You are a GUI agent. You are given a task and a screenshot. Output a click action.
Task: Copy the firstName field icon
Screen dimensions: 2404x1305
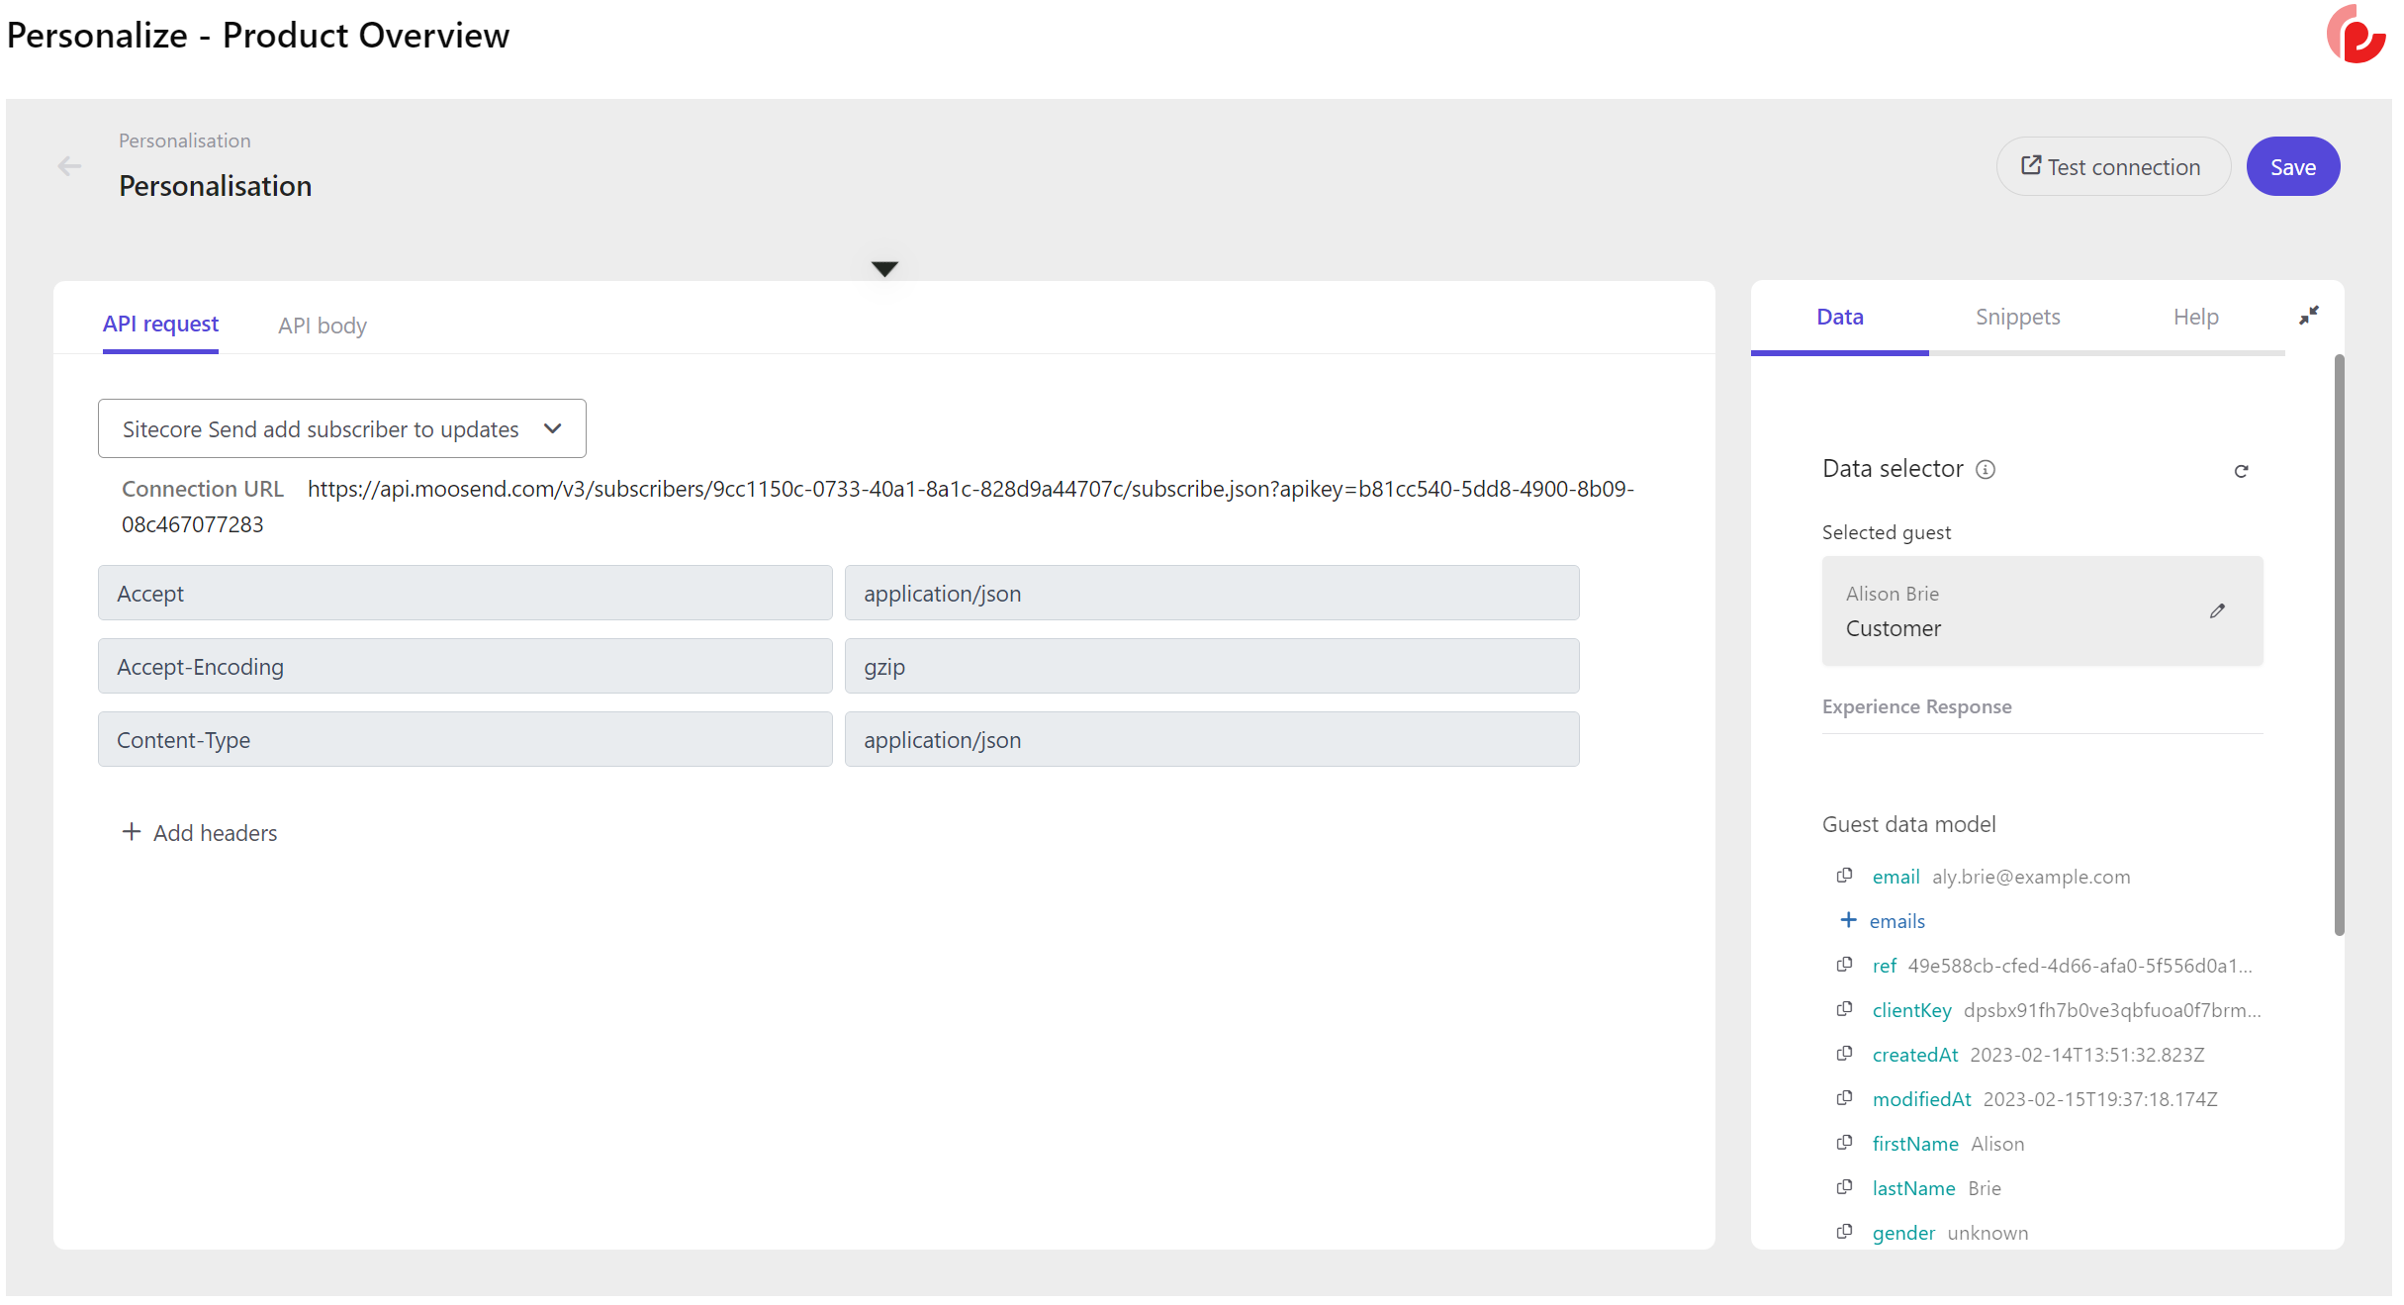click(1844, 1143)
